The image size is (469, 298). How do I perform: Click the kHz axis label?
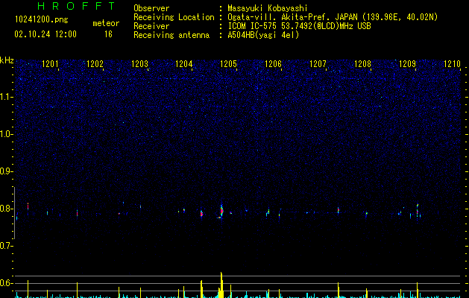click(7, 60)
